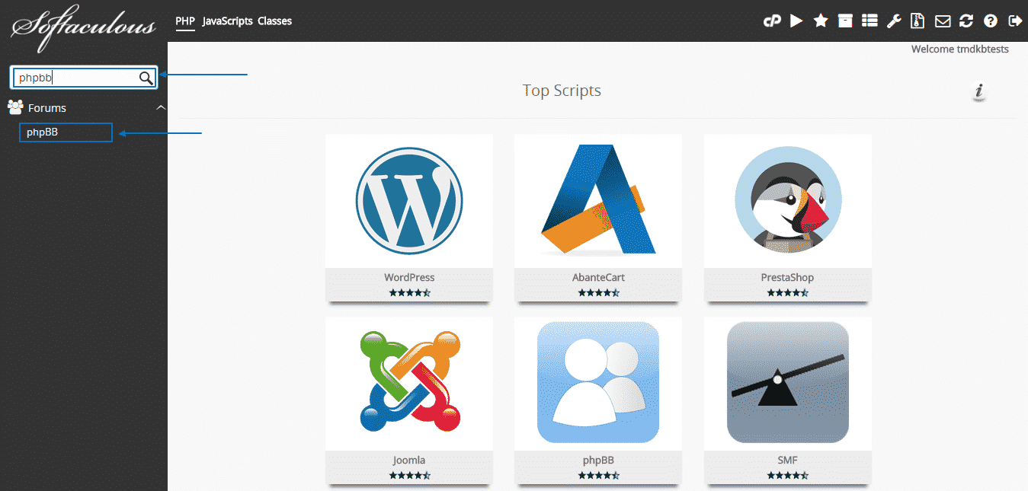Click inside the phpbb search field
The width and height of the screenshot is (1028, 491).
point(76,78)
